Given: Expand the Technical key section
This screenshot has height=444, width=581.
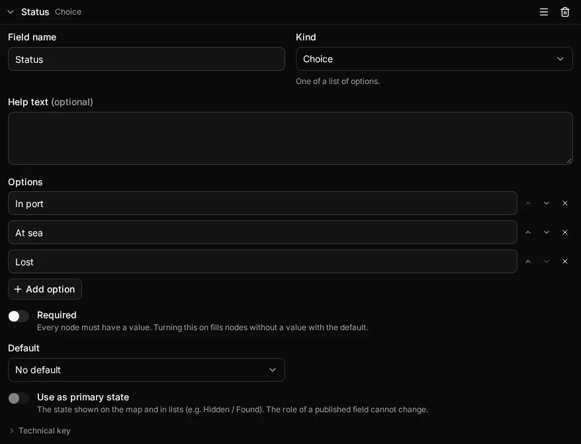Looking at the screenshot, I should (x=39, y=431).
